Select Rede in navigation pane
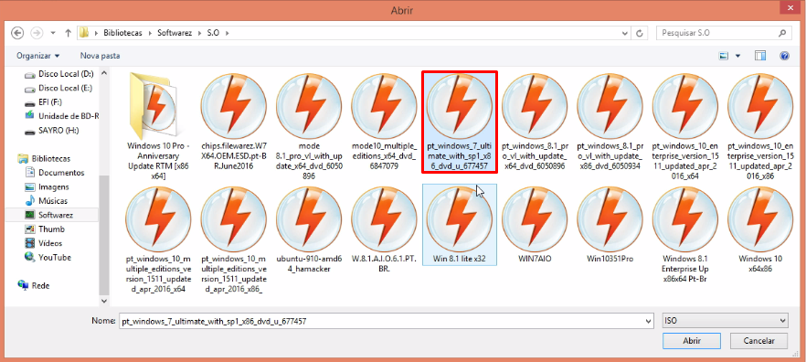The width and height of the screenshot is (806, 362). click(x=34, y=285)
